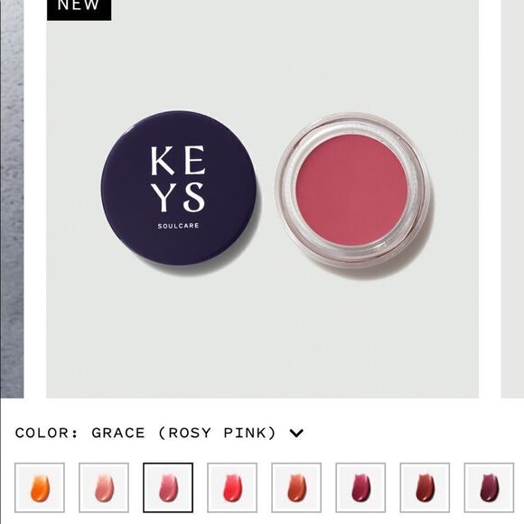
Task: Click the open pink balm jar
Action: click(x=352, y=191)
